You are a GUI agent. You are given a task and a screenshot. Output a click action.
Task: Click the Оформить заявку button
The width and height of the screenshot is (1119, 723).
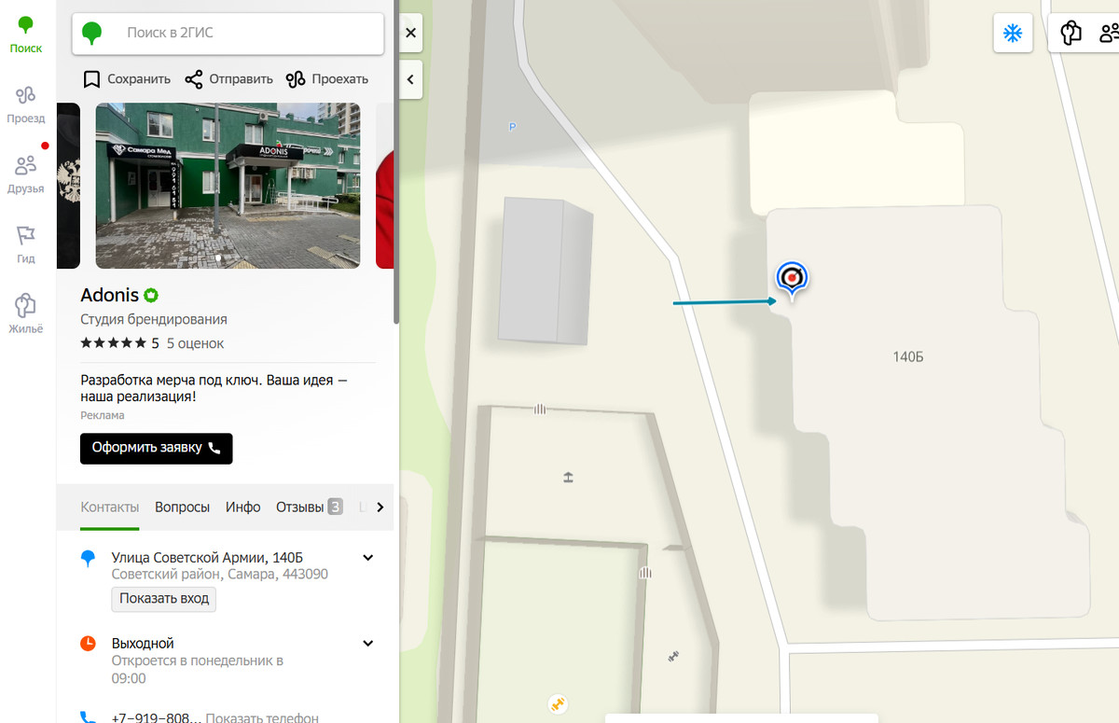[x=157, y=448]
